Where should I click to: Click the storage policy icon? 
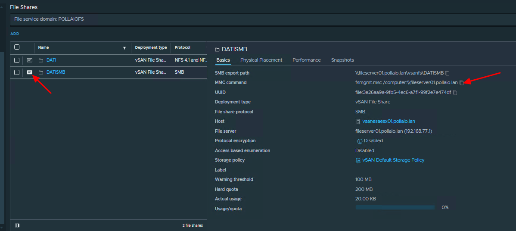tap(358, 160)
